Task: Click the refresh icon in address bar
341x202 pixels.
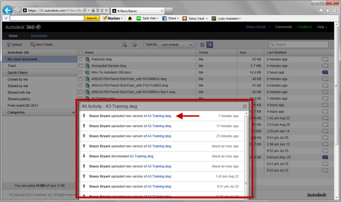Action: [x=102, y=10]
